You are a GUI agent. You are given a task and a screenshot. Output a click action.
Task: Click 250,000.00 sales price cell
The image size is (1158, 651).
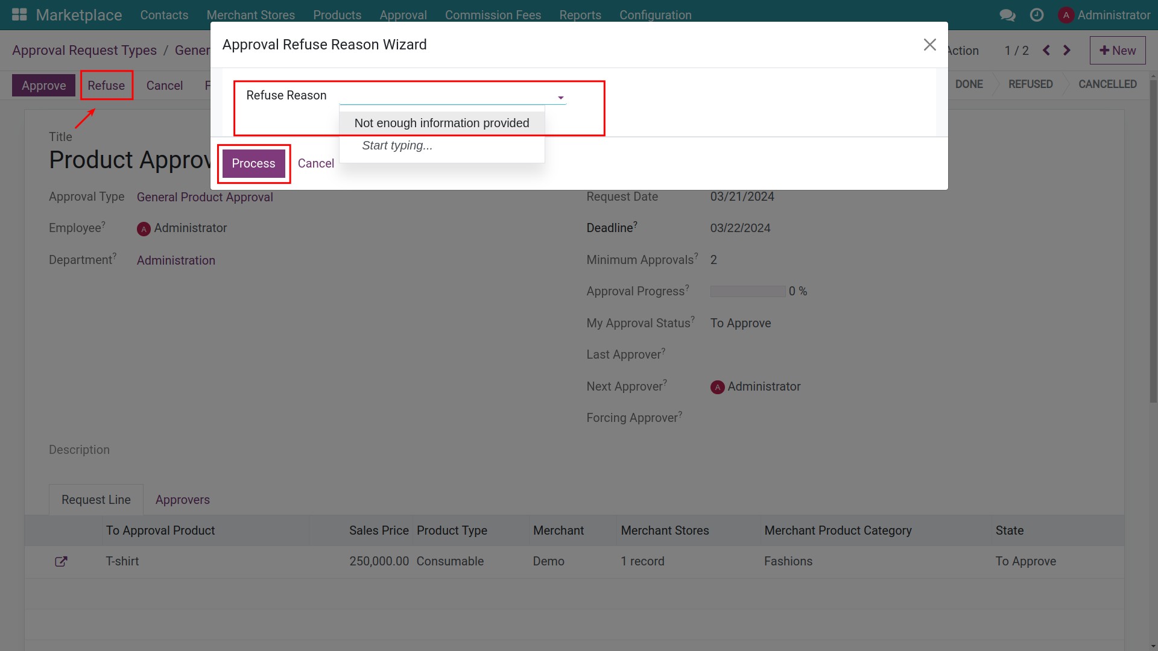coord(379,561)
